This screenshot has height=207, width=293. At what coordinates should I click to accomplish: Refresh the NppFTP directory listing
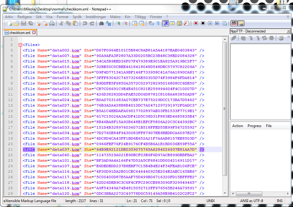(264, 38)
